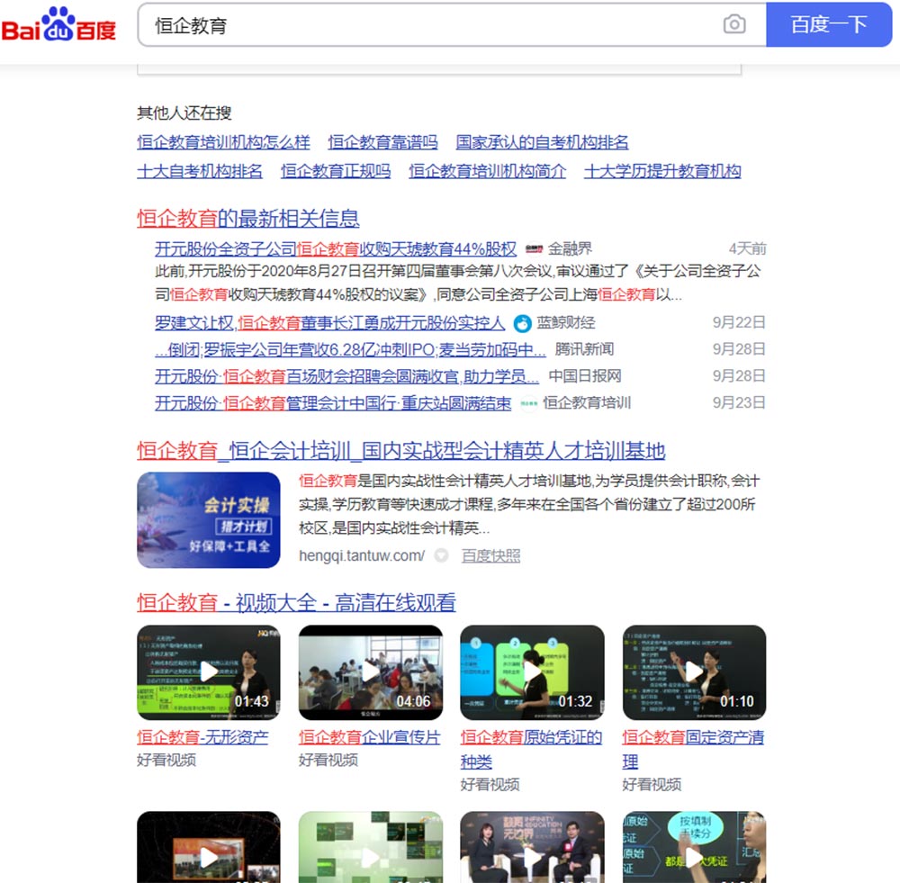Click the 金融界 source logo
Screen dimensions: 900x883
(535, 249)
